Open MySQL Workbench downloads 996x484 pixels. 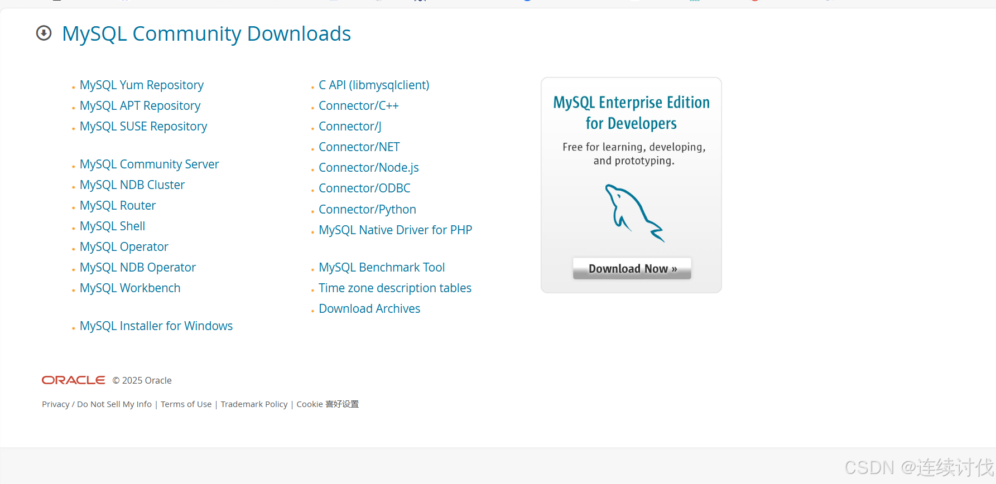pos(130,288)
